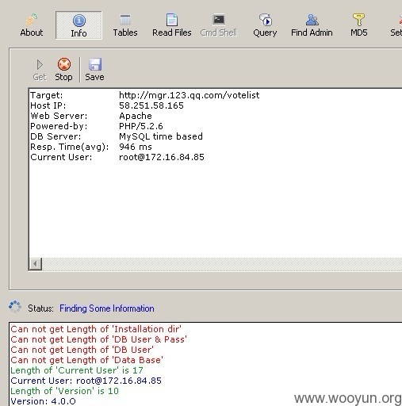Click the Get play arrow
The width and height of the screenshot is (402, 406).
(x=40, y=64)
